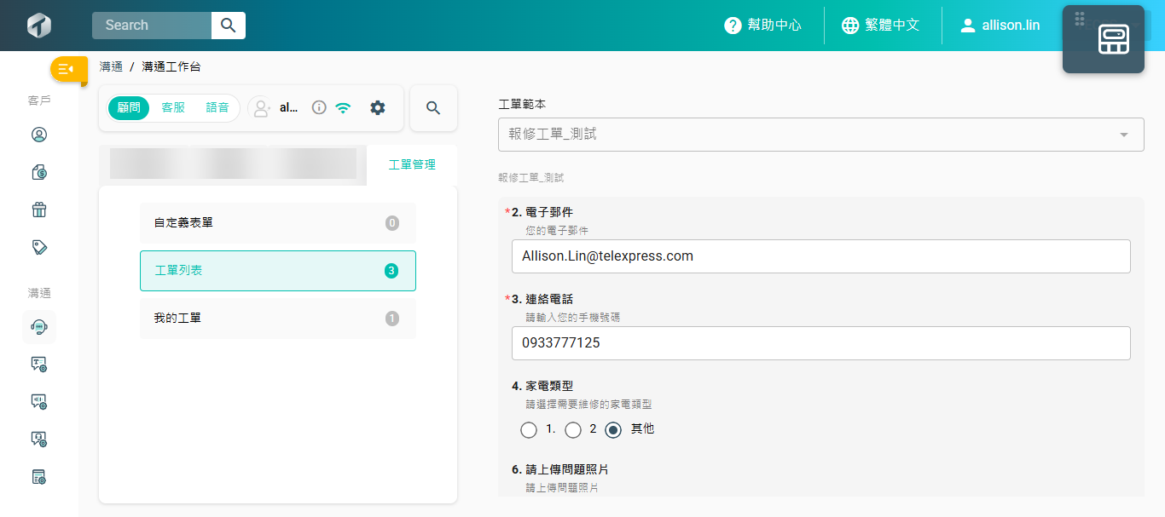1165x517 pixels.
Task: Click the settings gear icon
Action: click(x=378, y=108)
